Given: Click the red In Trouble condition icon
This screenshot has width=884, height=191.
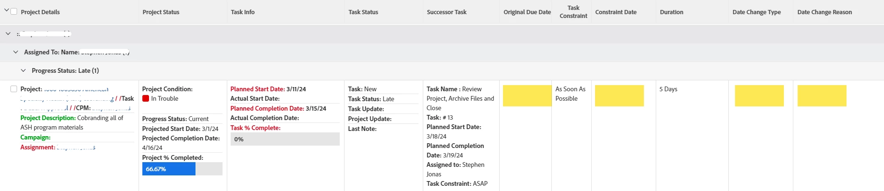Looking at the screenshot, I should (x=146, y=98).
